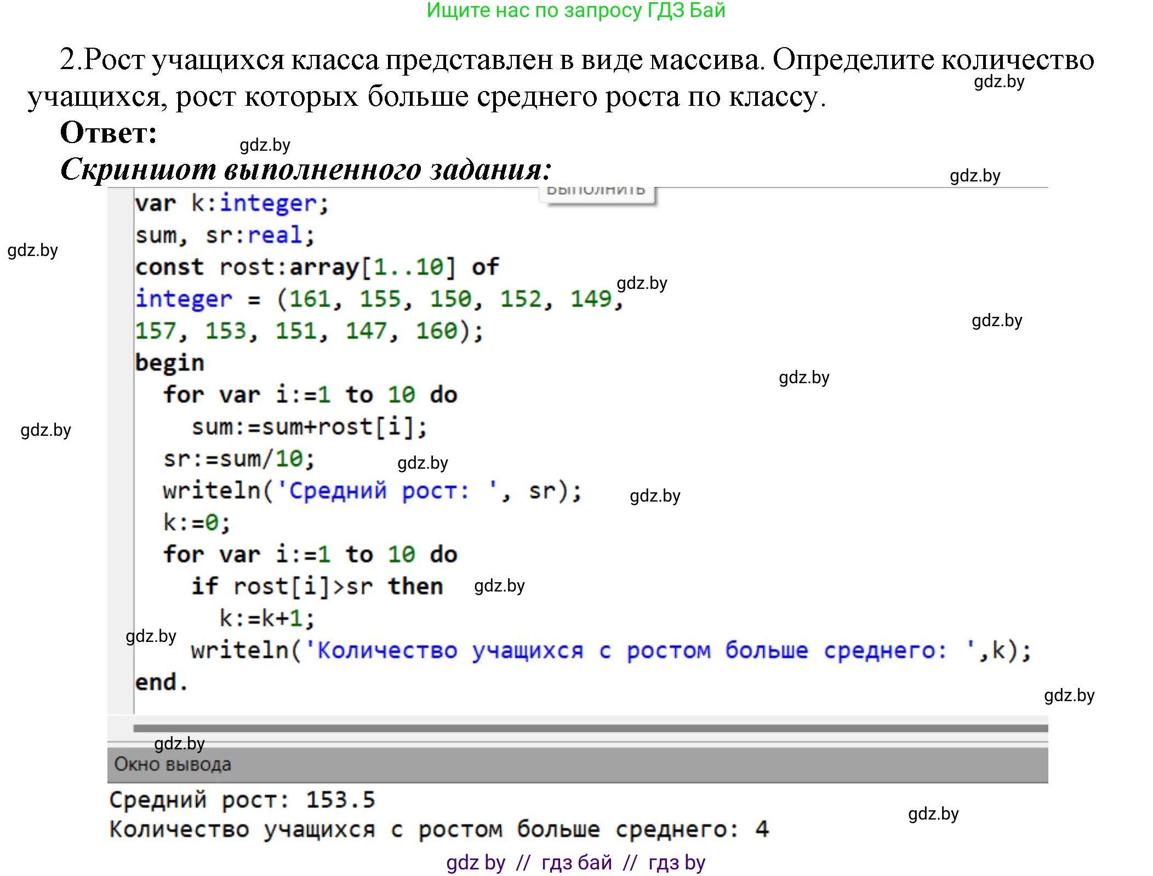Click the 'Окно вывода' panel header

578,764
